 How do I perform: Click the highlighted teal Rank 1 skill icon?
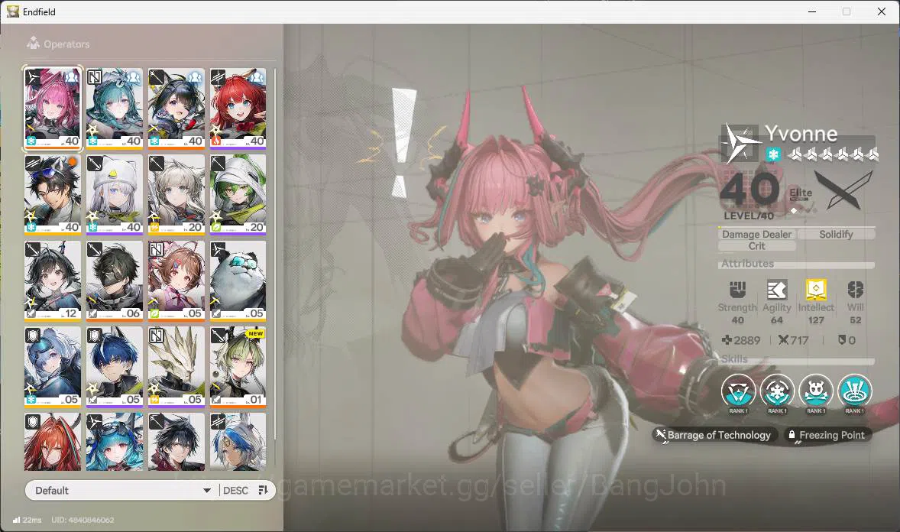pos(855,392)
